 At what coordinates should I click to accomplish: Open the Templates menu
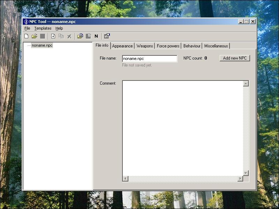[x=43, y=28]
